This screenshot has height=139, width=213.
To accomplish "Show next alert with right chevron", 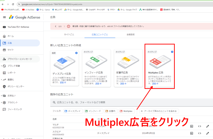I will [x=64, y=26].
